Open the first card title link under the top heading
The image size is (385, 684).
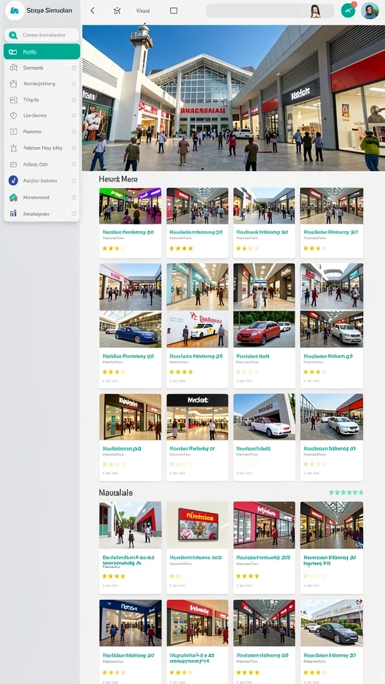[x=128, y=232]
